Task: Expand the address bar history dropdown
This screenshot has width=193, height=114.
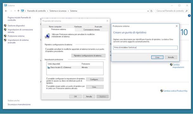Action: pos(148,11)
